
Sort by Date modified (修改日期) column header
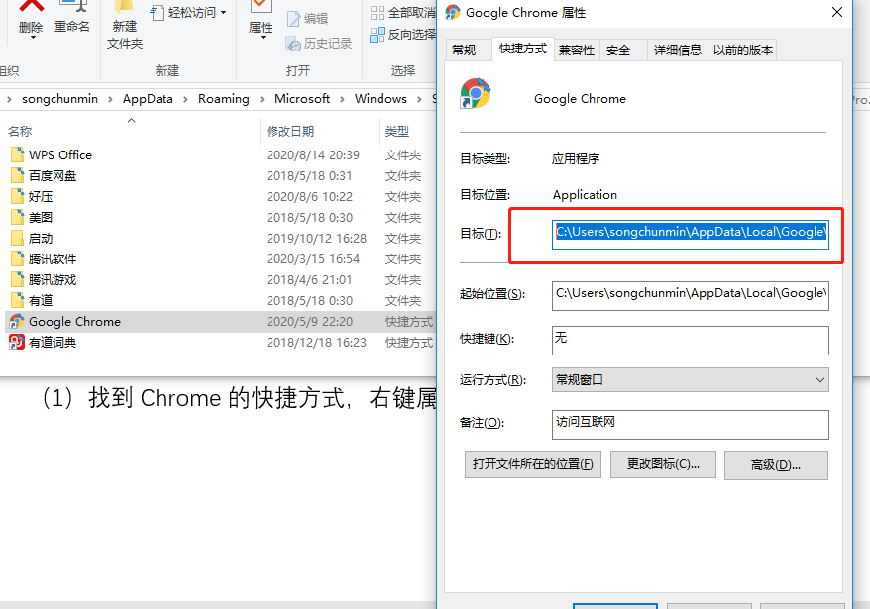(290, 132)
